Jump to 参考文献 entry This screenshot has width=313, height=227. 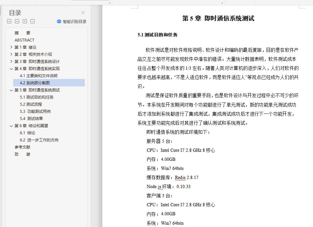coord(22,147)
